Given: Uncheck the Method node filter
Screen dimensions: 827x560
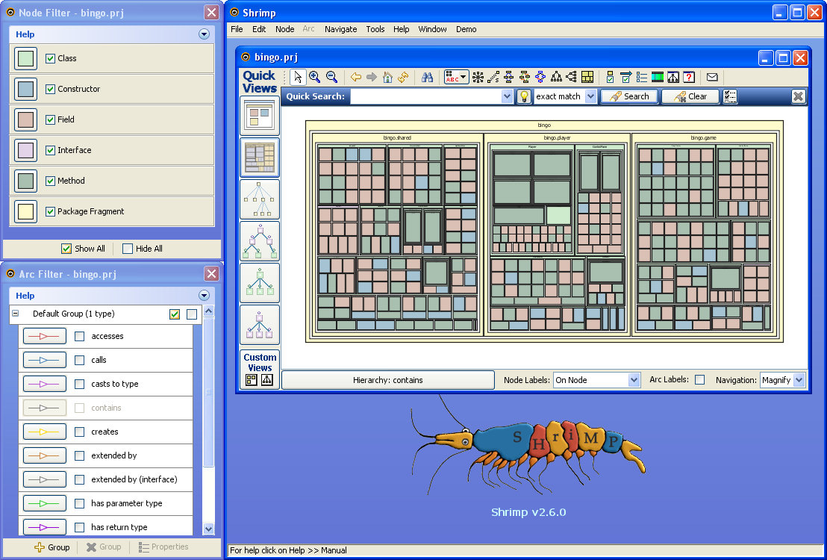Looking at the screenshot, I should pyautogui.click(x=51, y=181).
